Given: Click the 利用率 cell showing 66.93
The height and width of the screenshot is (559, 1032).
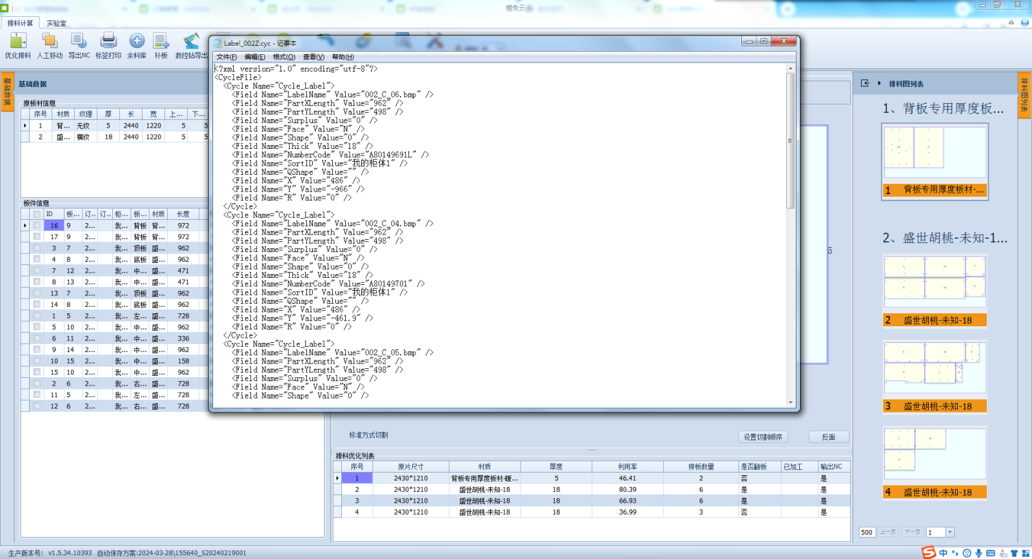Looking at the screenshot, I should point(628,500).
